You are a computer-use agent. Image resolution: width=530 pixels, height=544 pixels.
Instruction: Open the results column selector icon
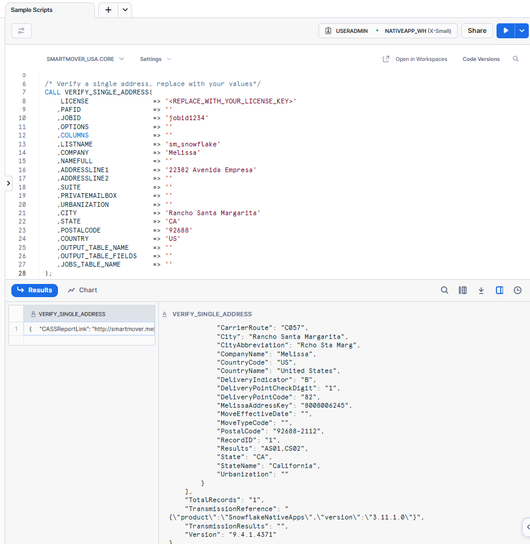click(x=462, y=291)
